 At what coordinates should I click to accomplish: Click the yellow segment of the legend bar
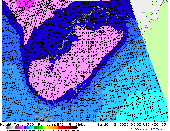pyautogui.click(x=44, y=128)
